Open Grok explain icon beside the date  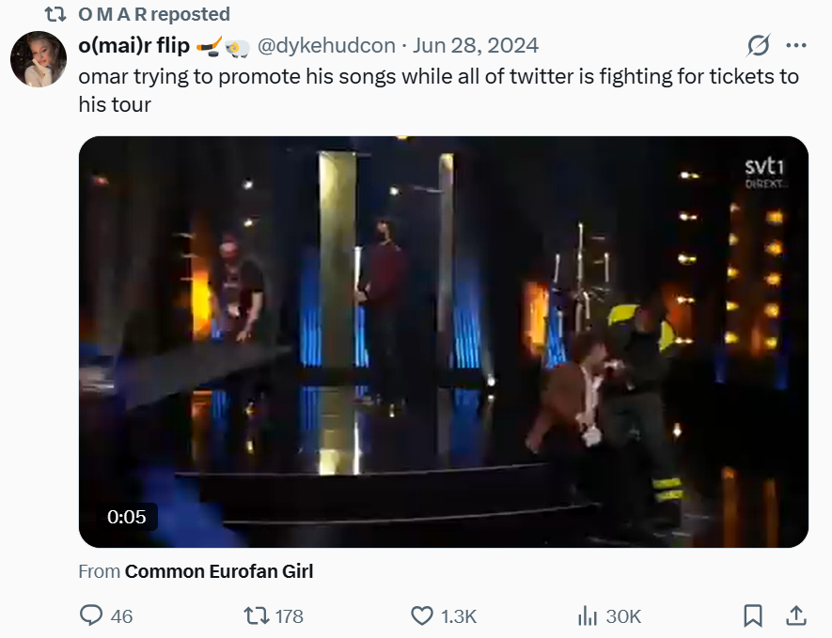pos(758,45)
